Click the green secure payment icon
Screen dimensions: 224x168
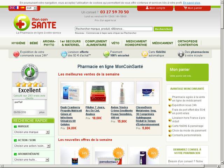[106, 54]
